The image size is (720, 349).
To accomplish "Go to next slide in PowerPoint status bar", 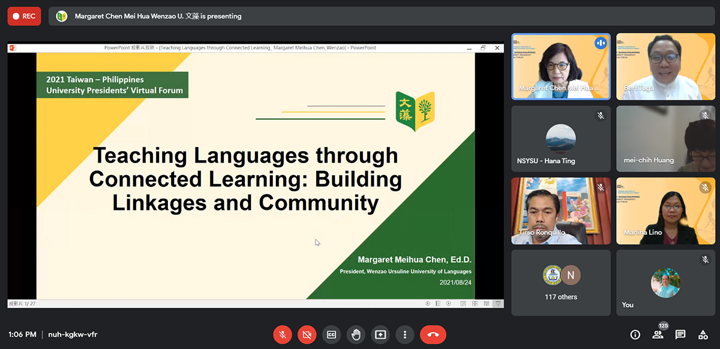I will click(449, 303).
